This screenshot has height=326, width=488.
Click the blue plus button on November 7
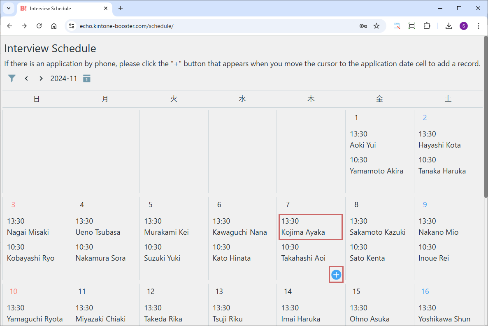(x=336, y=275)
